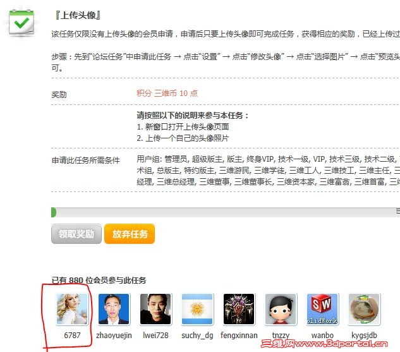Visit the lwei728 profile link
The width and height of the screenshot is (400, 352).
click(x=155, y=335)
